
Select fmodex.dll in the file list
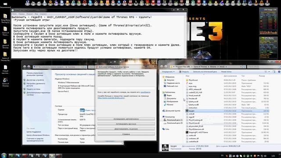pos(191,98)
